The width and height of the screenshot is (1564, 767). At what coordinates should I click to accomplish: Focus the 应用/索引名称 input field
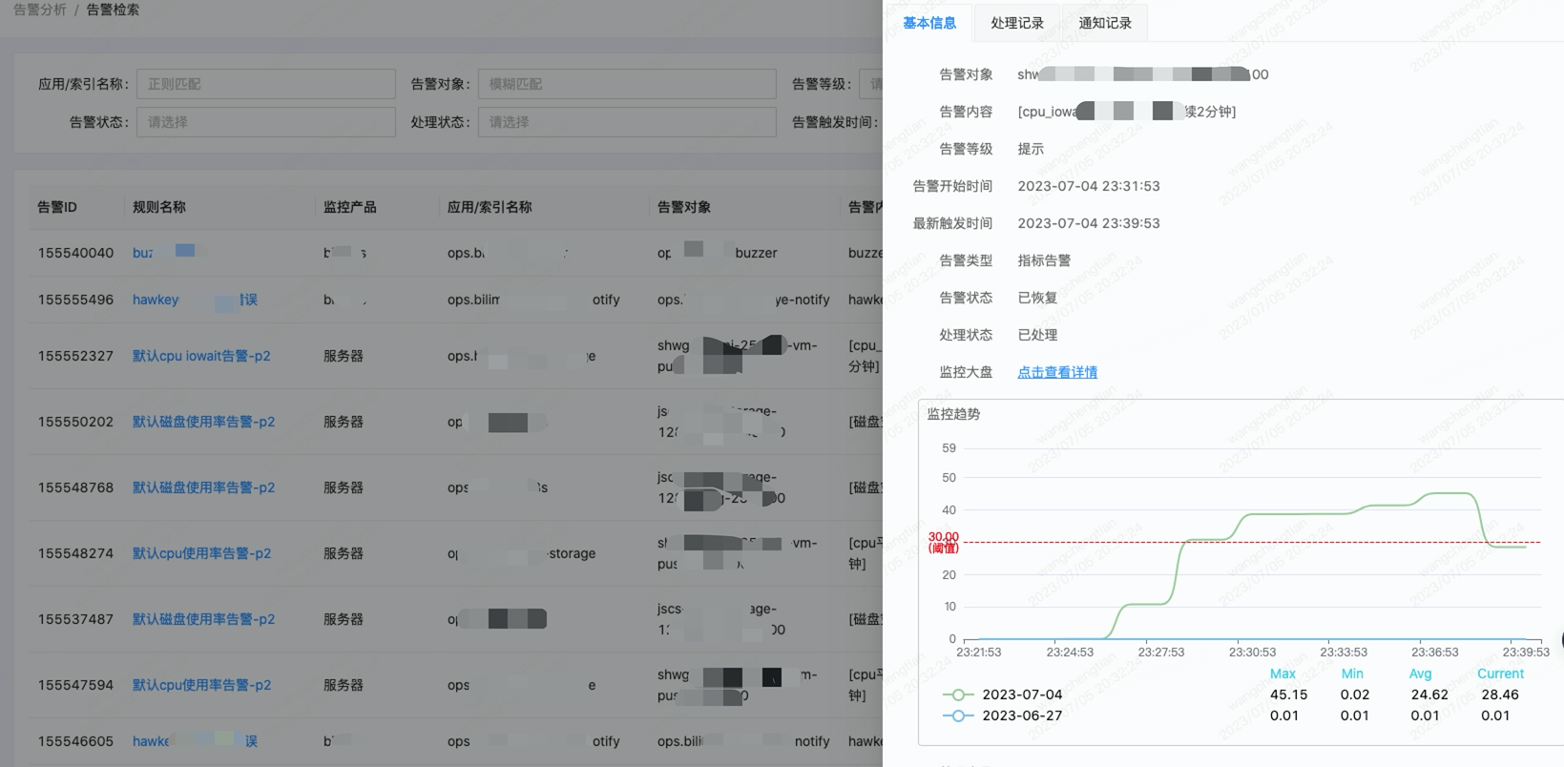(265, 84)
